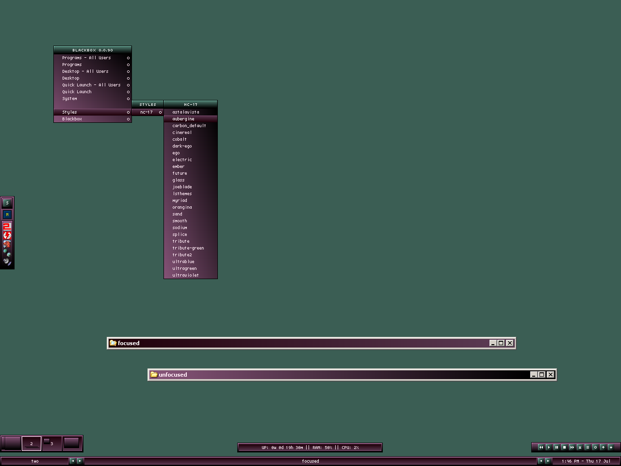Click the rewind button in media controls
This screenshot has height=466, width=621.
(541, 447)
